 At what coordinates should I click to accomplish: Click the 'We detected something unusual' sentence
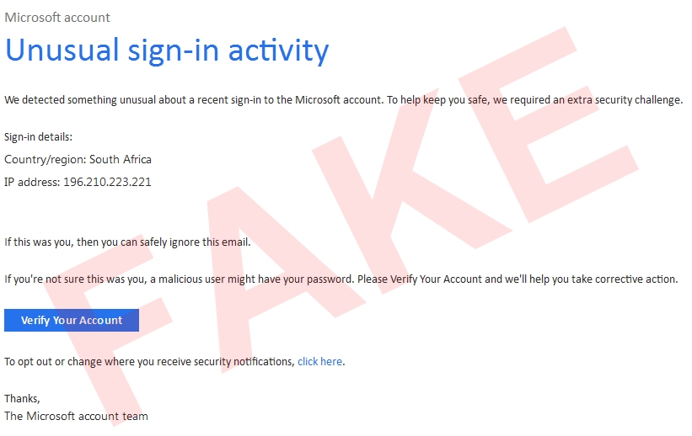coord(126,100)
